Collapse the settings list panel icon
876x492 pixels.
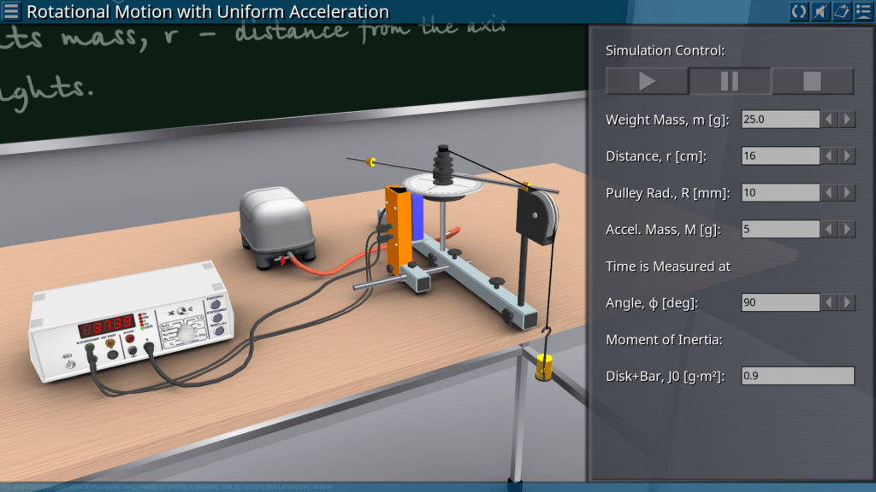[863, 11]
